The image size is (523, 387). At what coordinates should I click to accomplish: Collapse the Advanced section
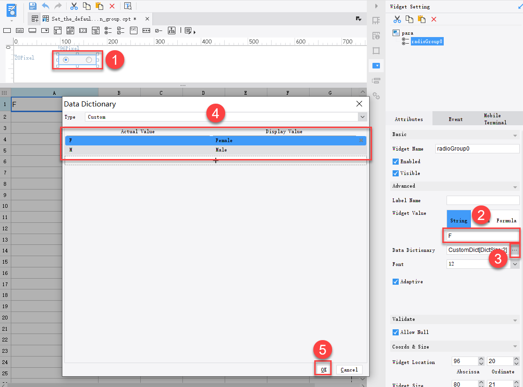515,186
